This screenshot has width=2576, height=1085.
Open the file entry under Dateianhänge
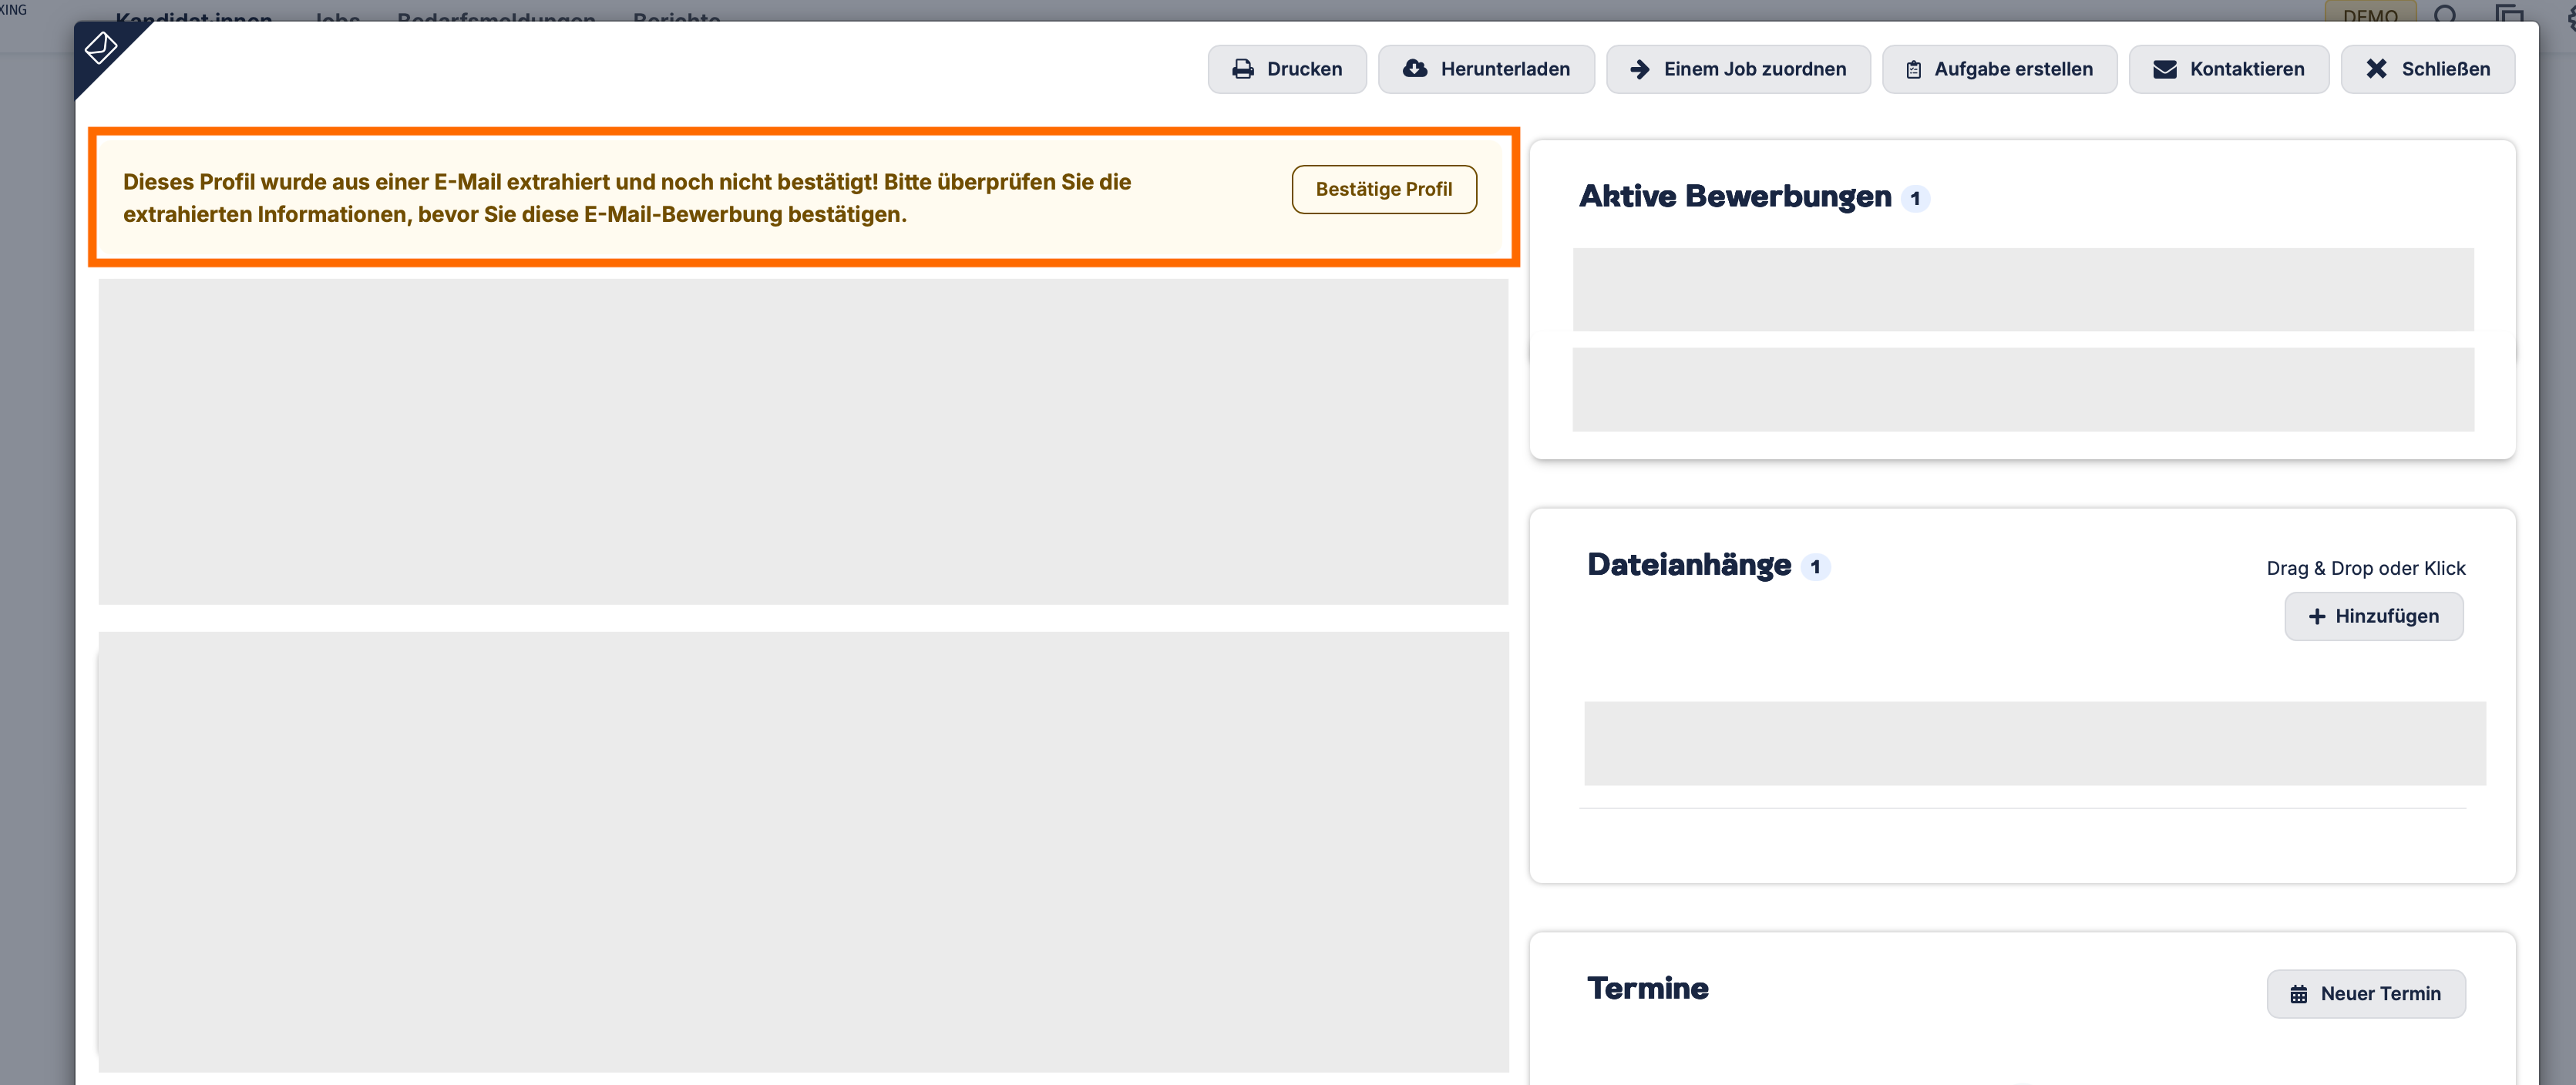2033,743
